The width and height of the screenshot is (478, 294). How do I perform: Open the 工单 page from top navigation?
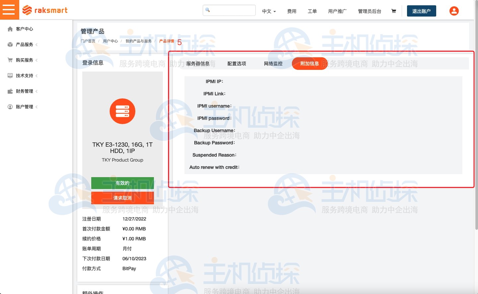pos(312,11)
